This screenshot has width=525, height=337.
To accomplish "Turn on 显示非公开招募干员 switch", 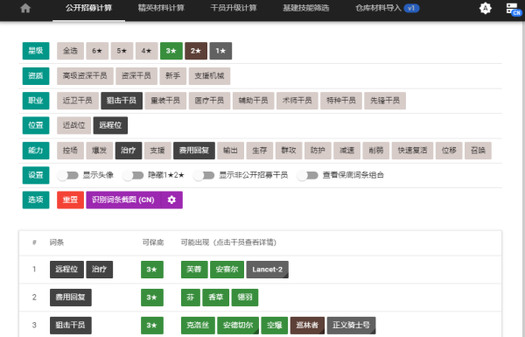I will 204,175.
